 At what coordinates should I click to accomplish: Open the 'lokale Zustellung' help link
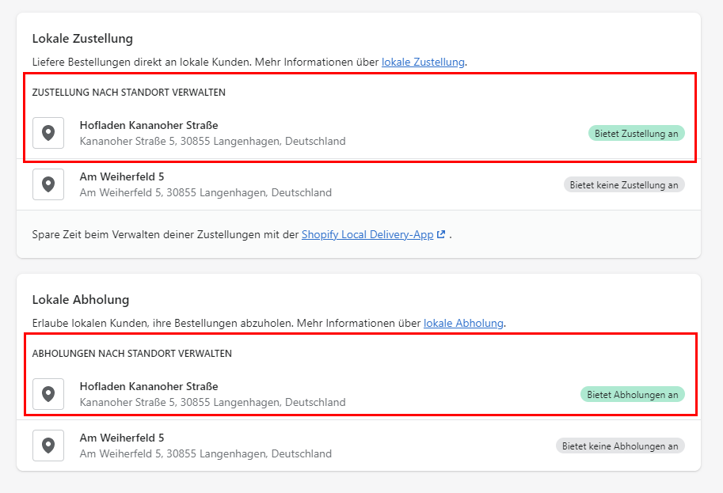point(423,62)
